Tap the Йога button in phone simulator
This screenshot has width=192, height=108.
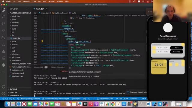[x=177, y=48]
